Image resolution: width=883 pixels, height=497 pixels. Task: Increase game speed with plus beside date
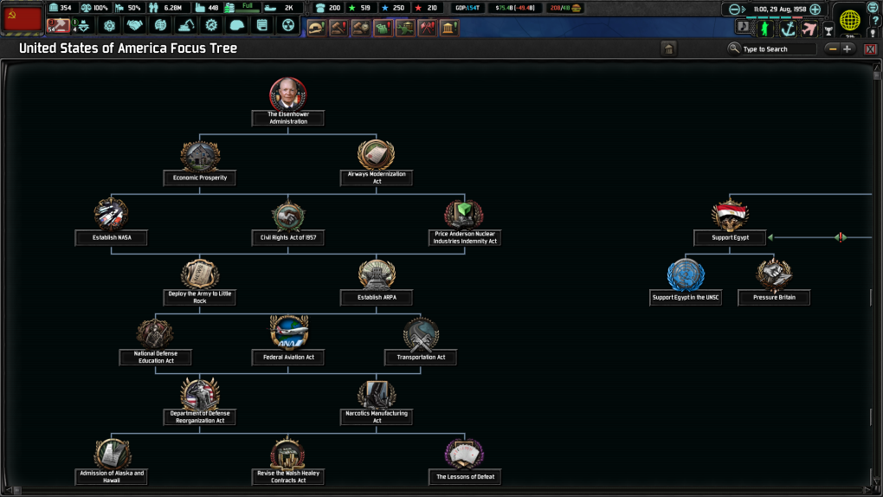[x=815, y=10]
